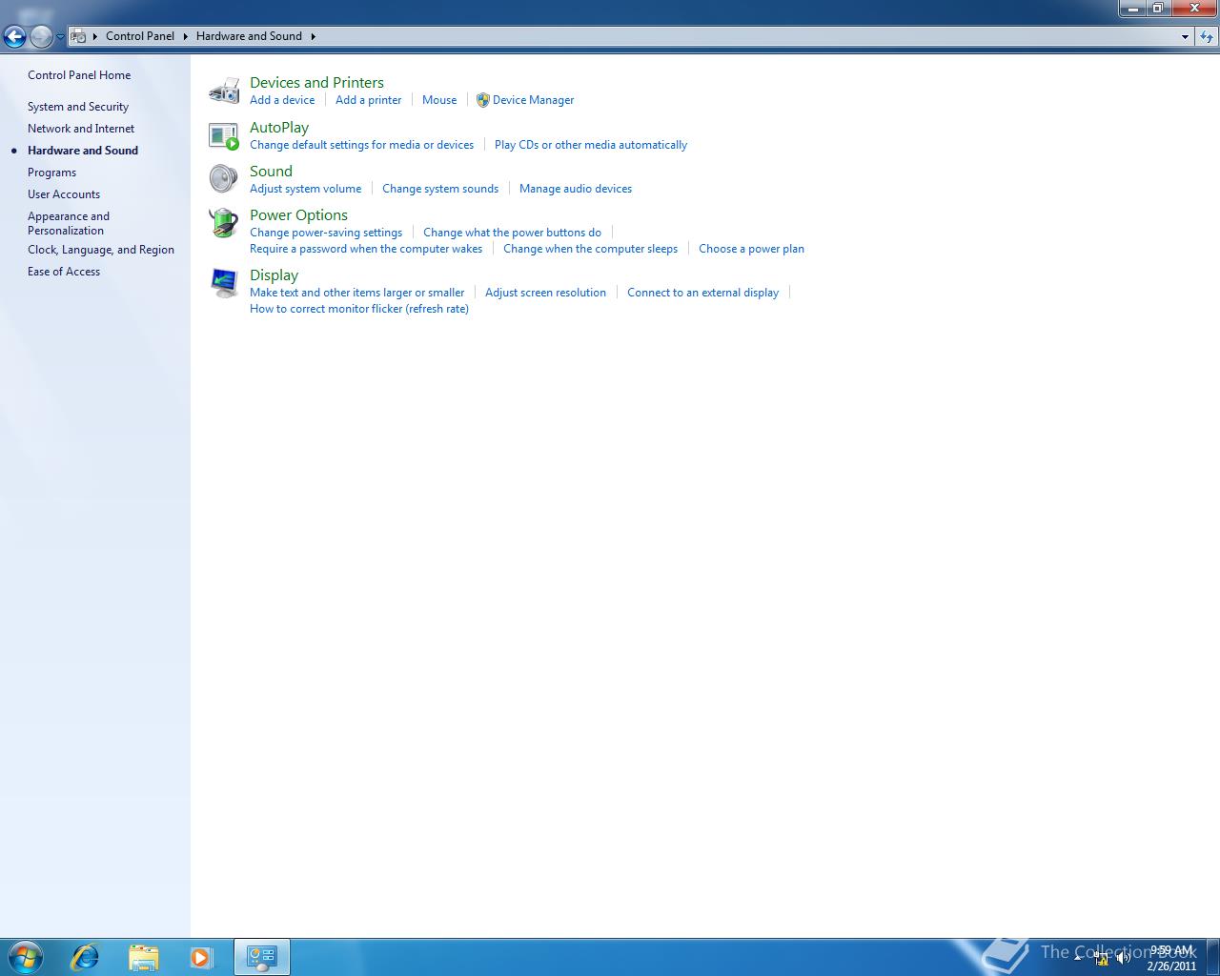Open the Sound speaker icon

click(x=224, y=179)
